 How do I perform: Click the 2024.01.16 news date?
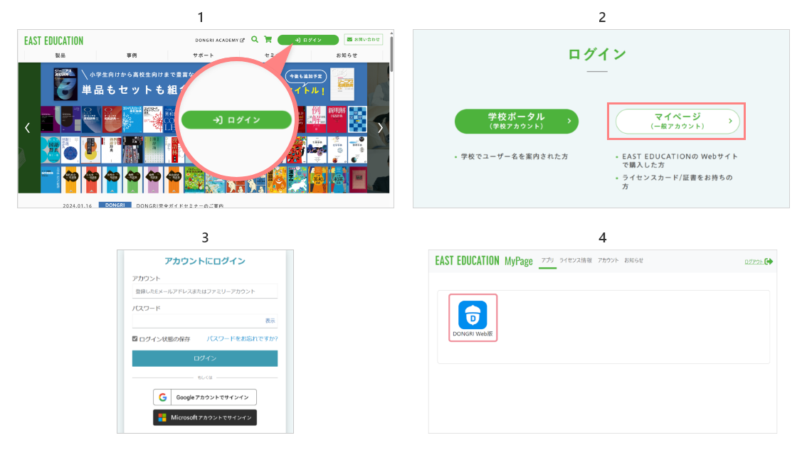[77, 205]
